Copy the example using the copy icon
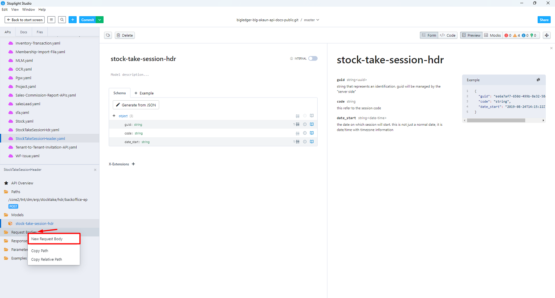Viewport: 555px width, 298px height. coord(538,80)
